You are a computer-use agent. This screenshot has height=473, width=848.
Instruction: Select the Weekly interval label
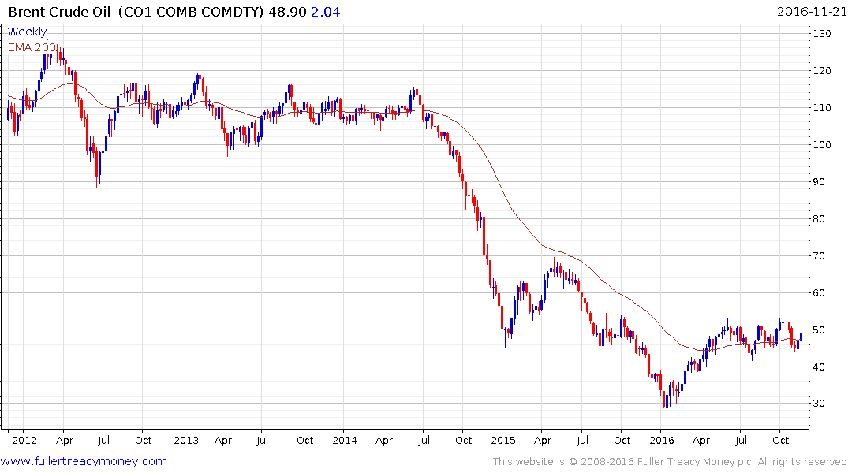(27, 32)
